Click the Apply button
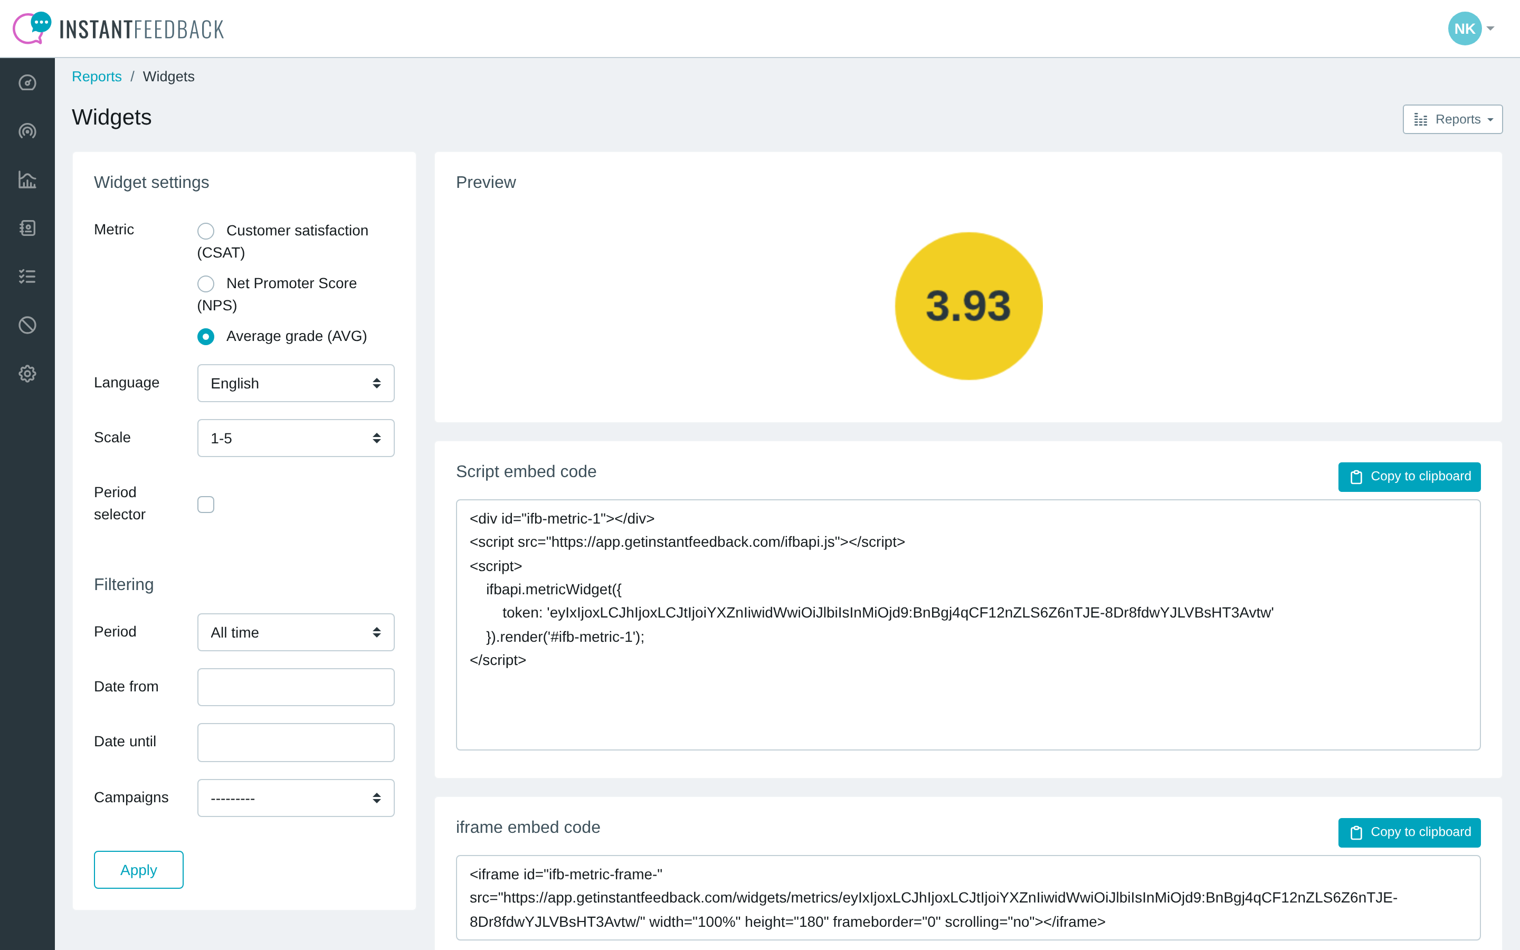 click(x=139, y=870)
